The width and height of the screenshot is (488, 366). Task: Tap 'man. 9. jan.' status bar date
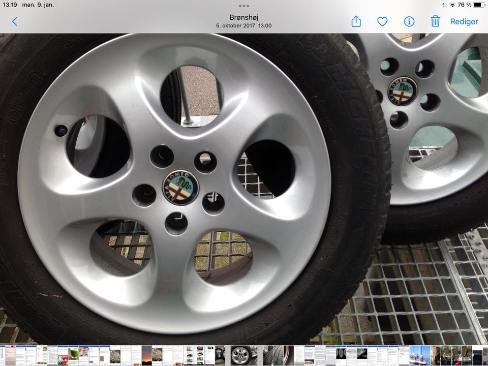coord(38,5)
